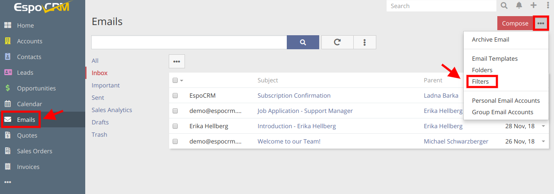This screenshot has height=194, width=554.
Task: Click EspoCRM sender name in first row
Action: click(202, 96)
